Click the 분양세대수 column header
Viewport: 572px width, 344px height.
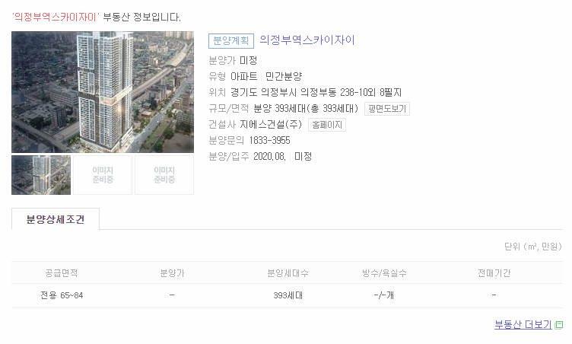(288, 273)
